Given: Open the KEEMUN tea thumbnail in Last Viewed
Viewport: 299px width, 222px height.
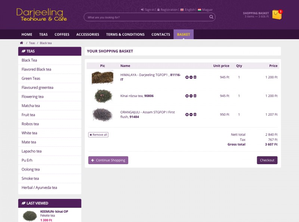Looking at the screenshot, I should click(x=30, y=215).
